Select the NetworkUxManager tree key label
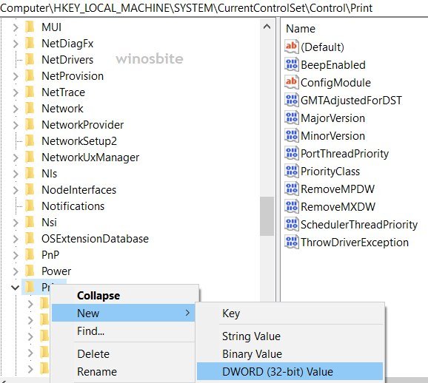The height and width of the screenshot is (383, 428). coord(90,157)
